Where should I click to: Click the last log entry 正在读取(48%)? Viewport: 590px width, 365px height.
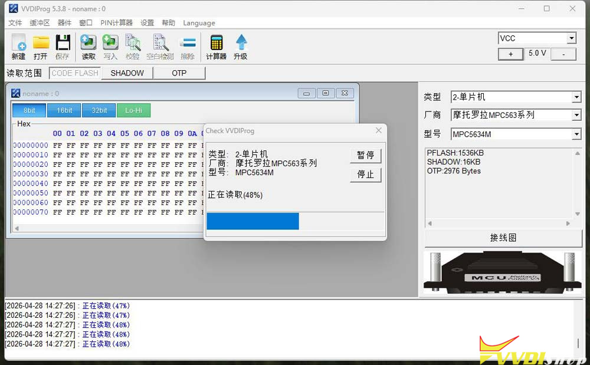(106, 344)
